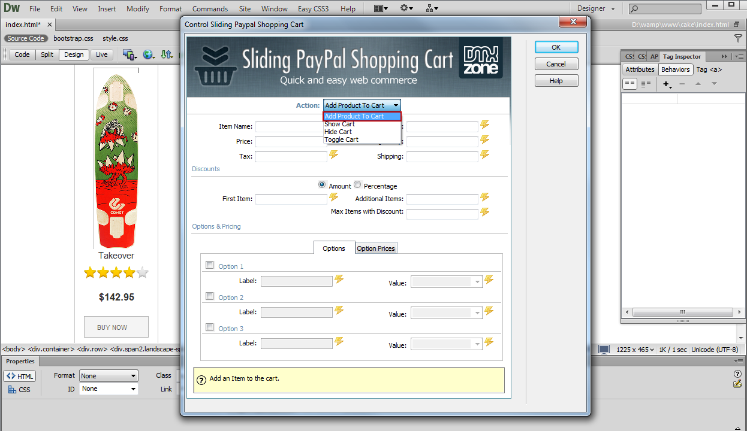Open the Commands menu

[210, 9]
